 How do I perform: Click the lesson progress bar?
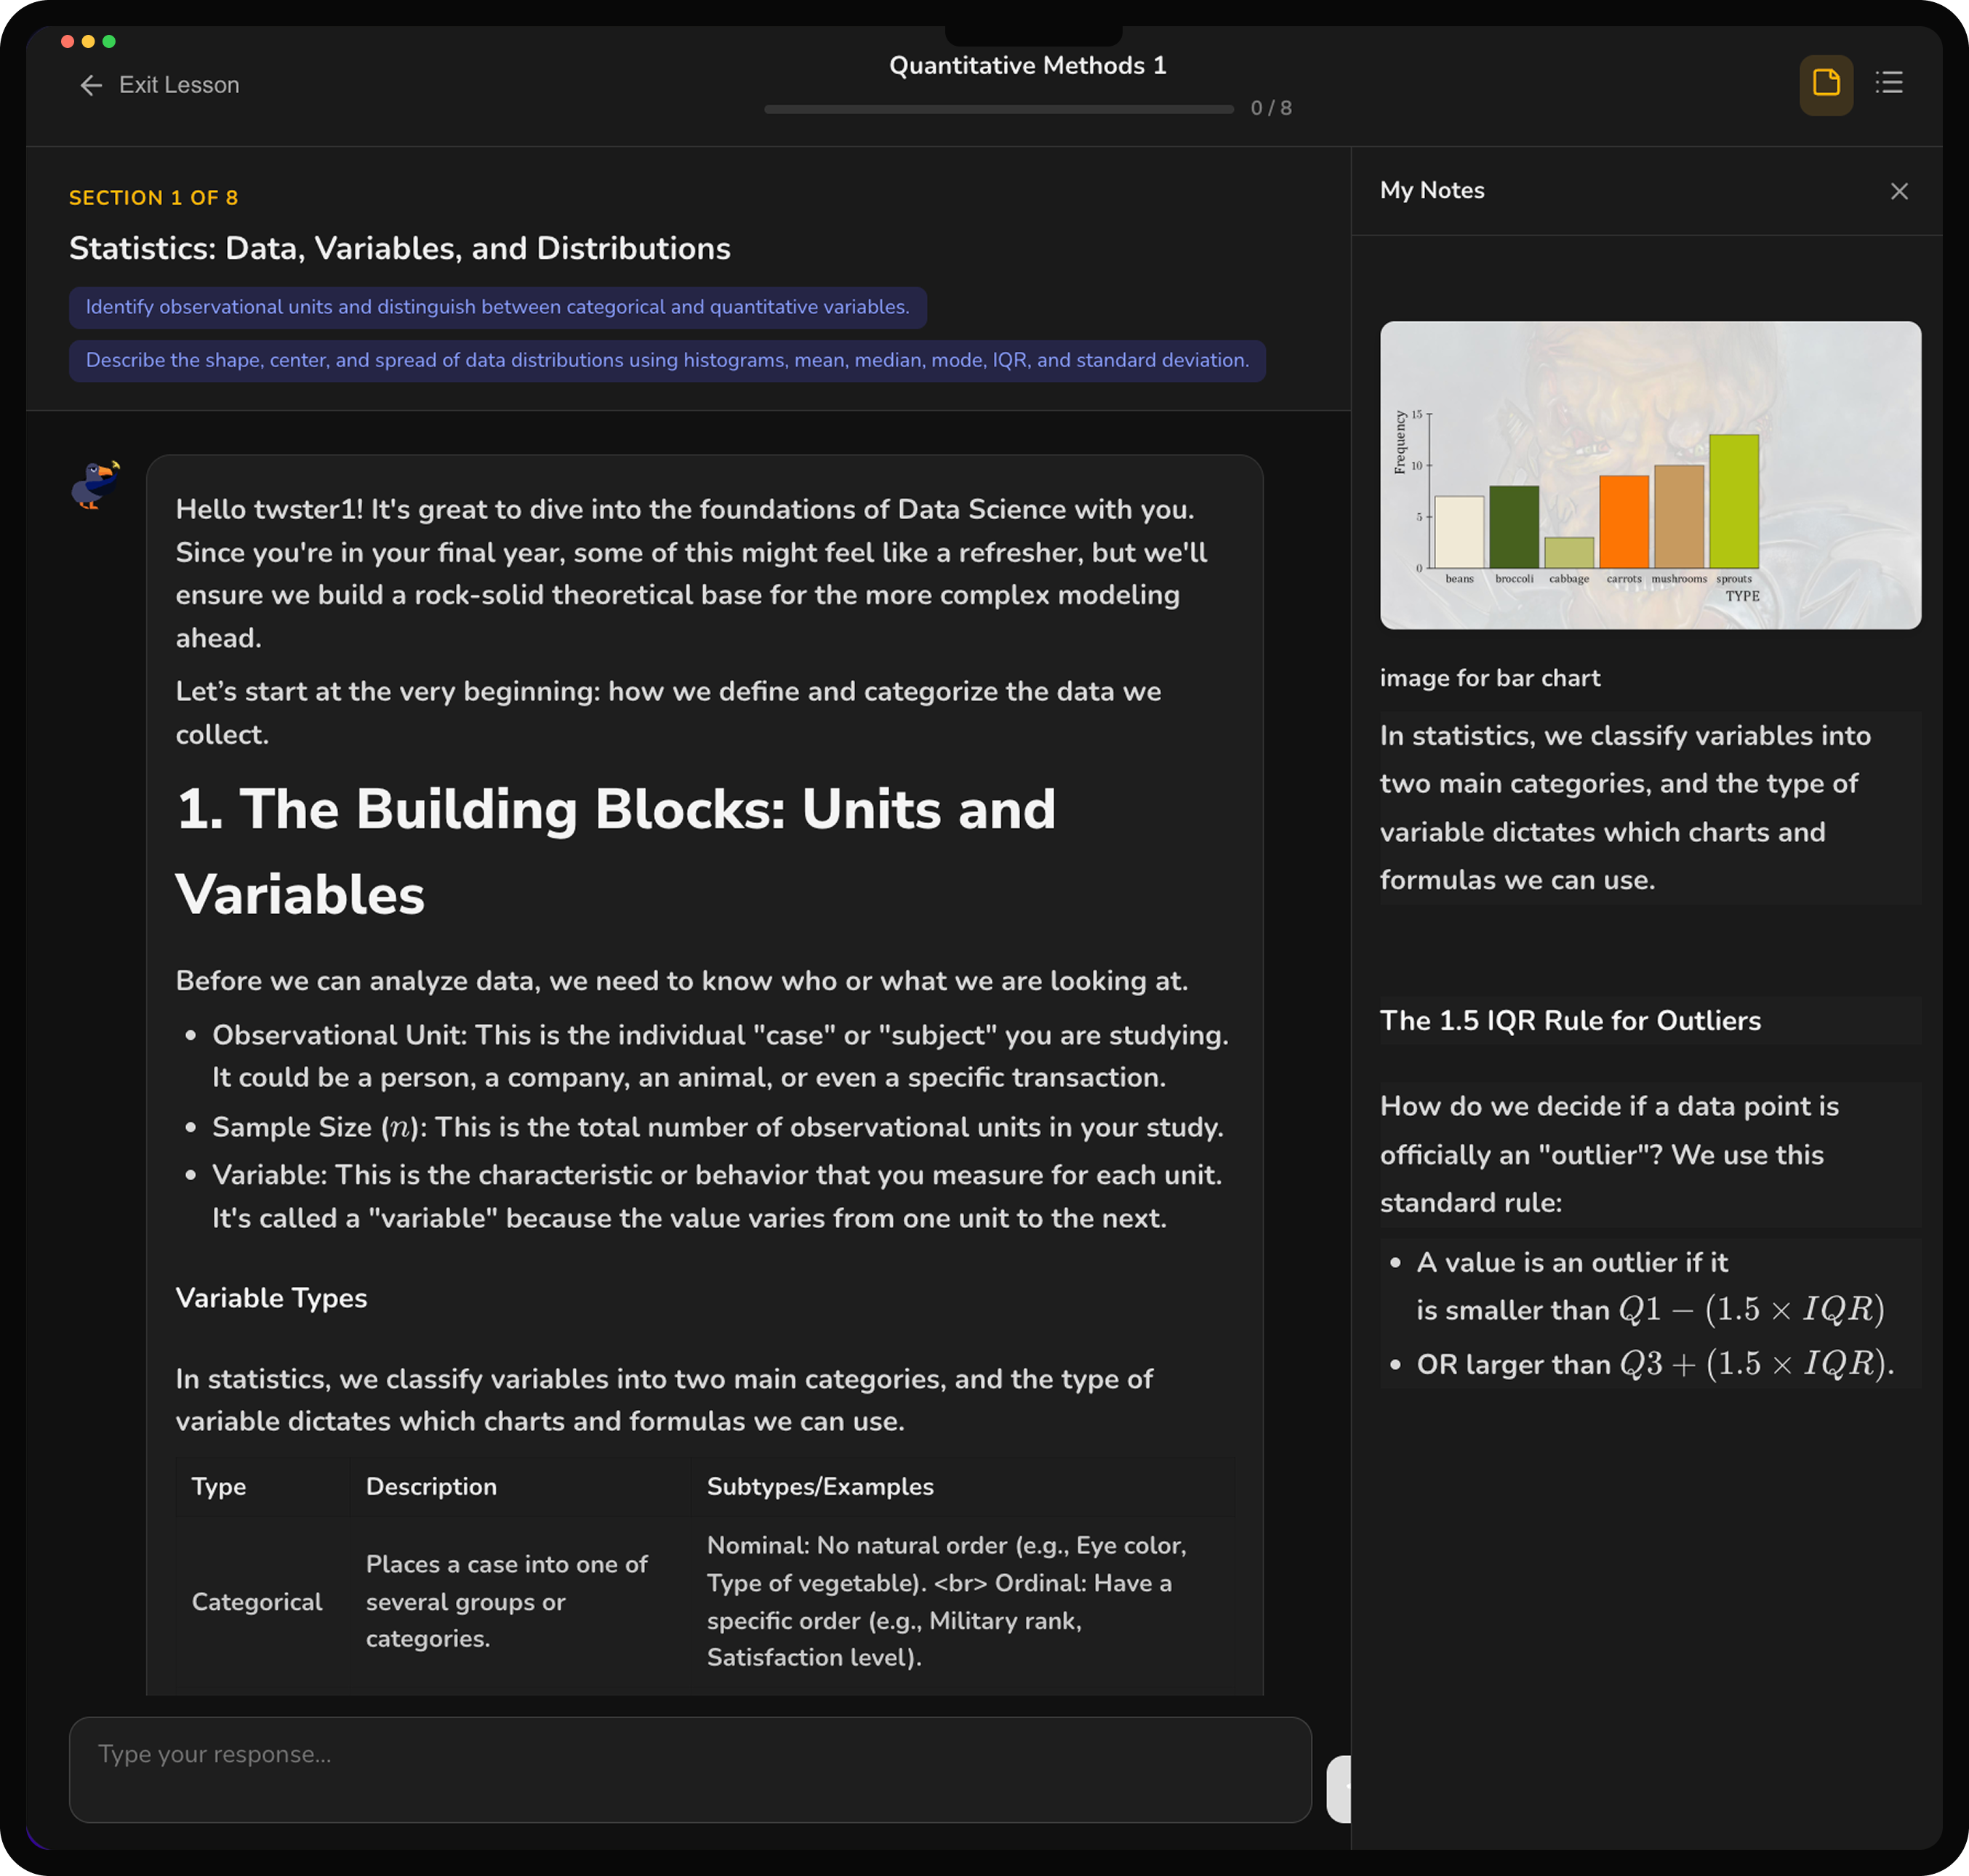click(1000, 109)
